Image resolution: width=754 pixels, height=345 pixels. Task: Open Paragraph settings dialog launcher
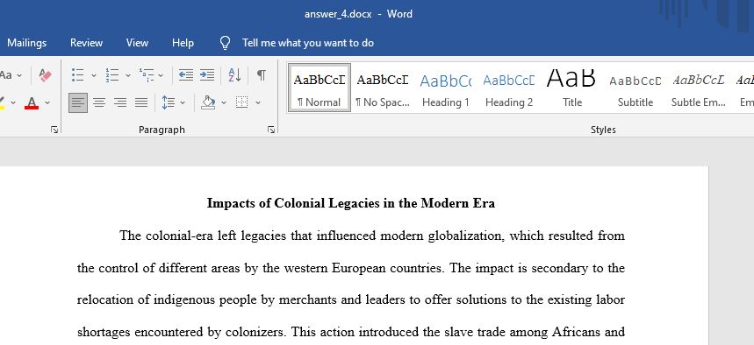pos(271,130)
